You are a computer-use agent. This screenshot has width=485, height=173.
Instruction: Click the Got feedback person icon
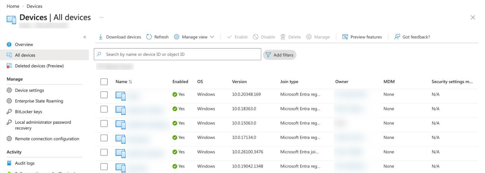[x=397, y=37]
